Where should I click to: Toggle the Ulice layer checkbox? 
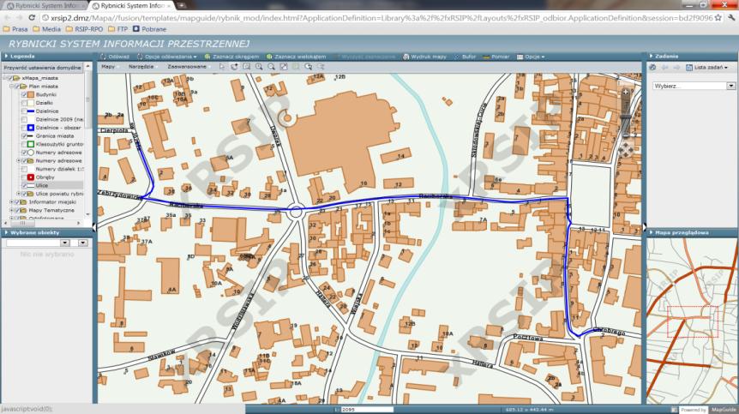(x=24, y=185)
